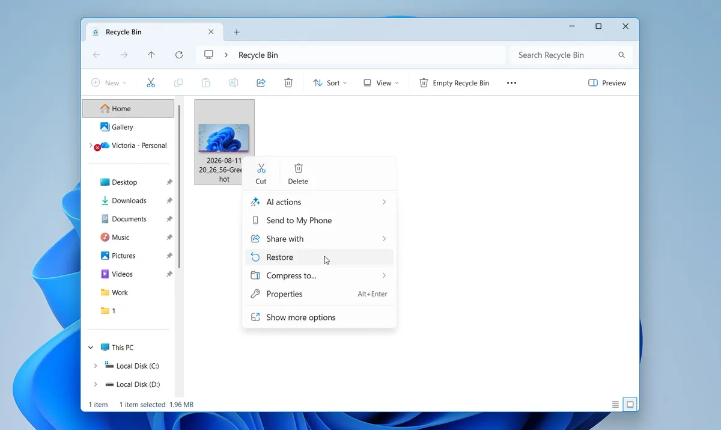The image size is (721, 430).
Task: Click the Paste clipboard icon in toolbar
Action: coord(206,83)
